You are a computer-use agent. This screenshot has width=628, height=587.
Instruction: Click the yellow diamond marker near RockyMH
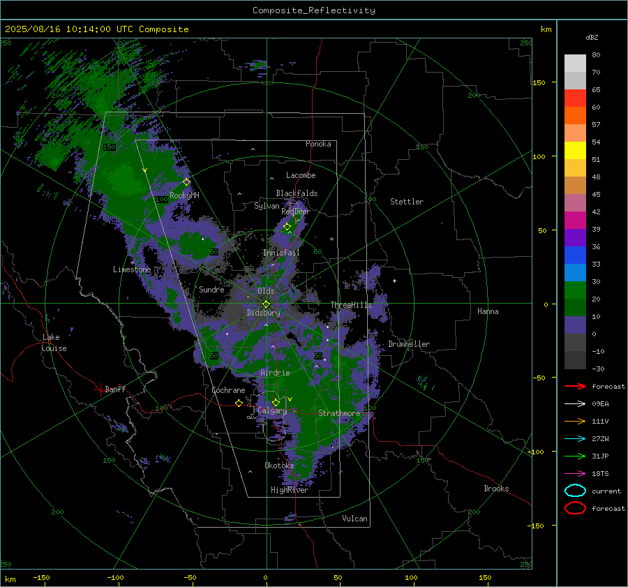click(x=186, y=182)
